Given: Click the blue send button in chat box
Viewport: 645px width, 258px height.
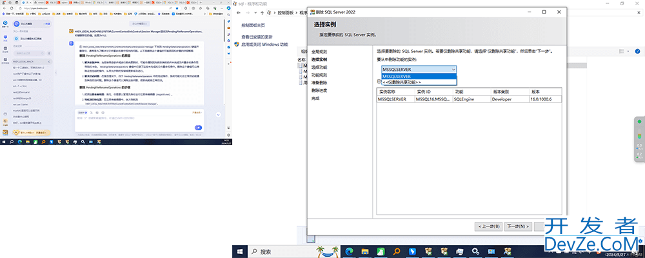Looking at the screenshot, I should pyautogui.click(x=198, y=128).
